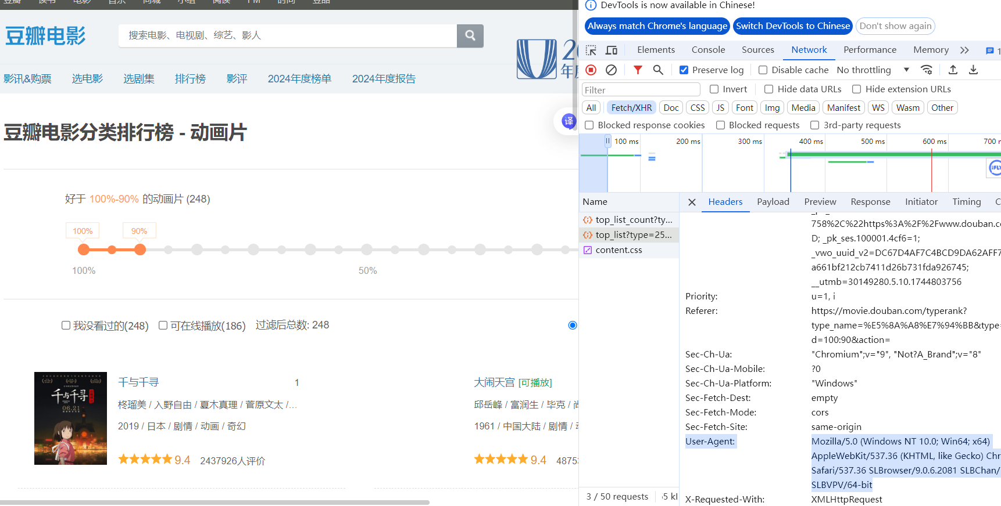Check 可在线播放(186) checkbox

163,326
